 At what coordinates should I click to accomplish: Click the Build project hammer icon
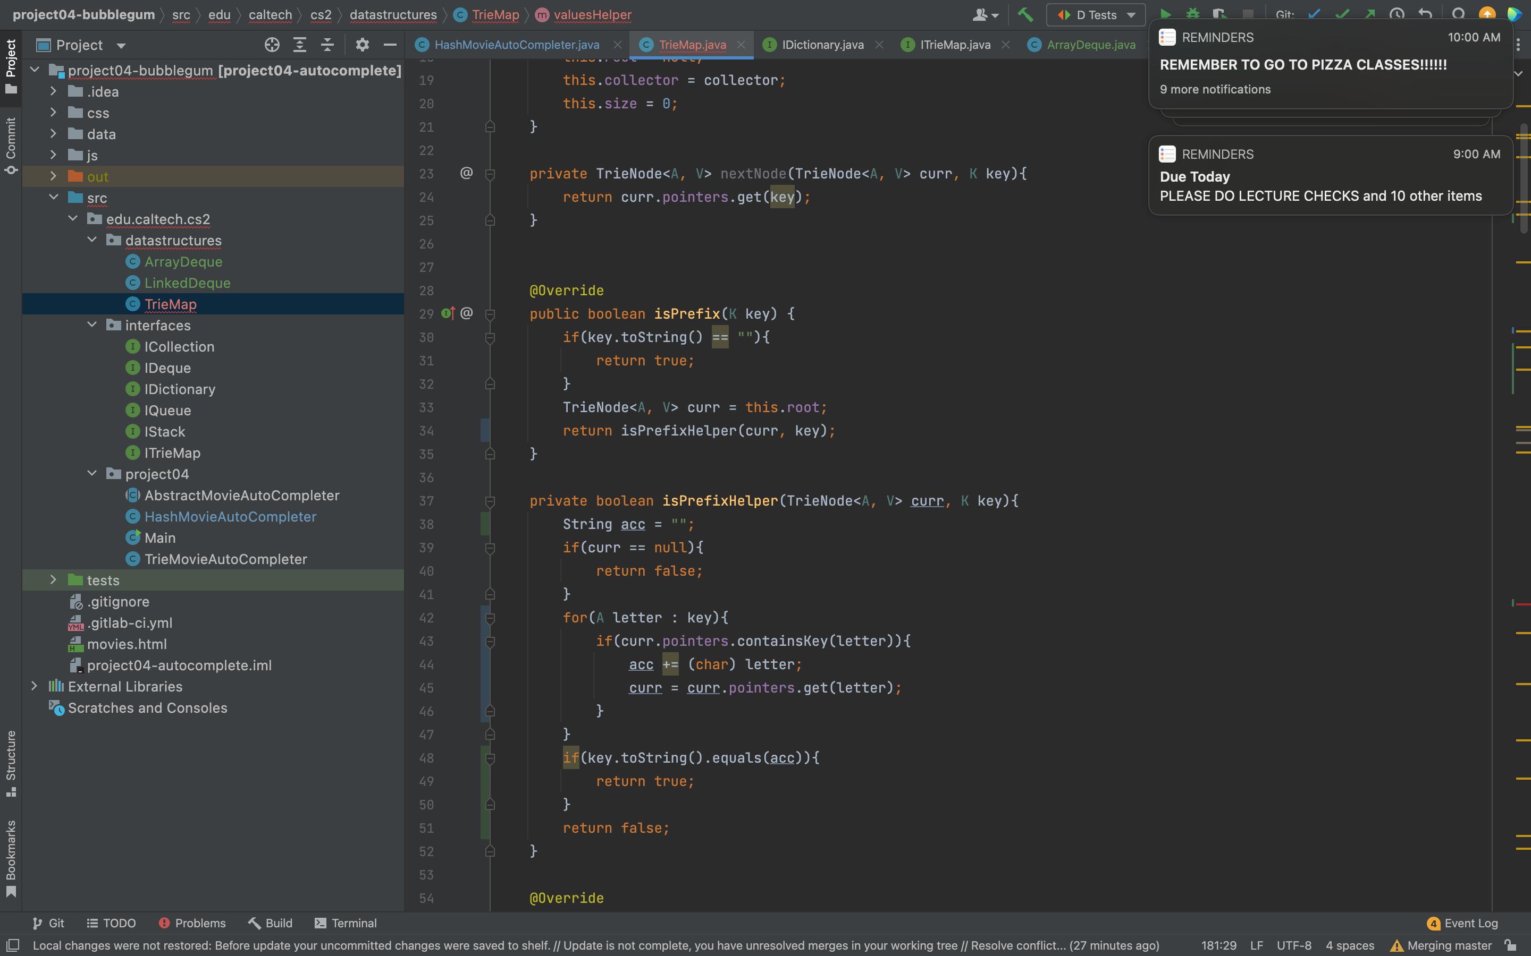pos(1025,14)
